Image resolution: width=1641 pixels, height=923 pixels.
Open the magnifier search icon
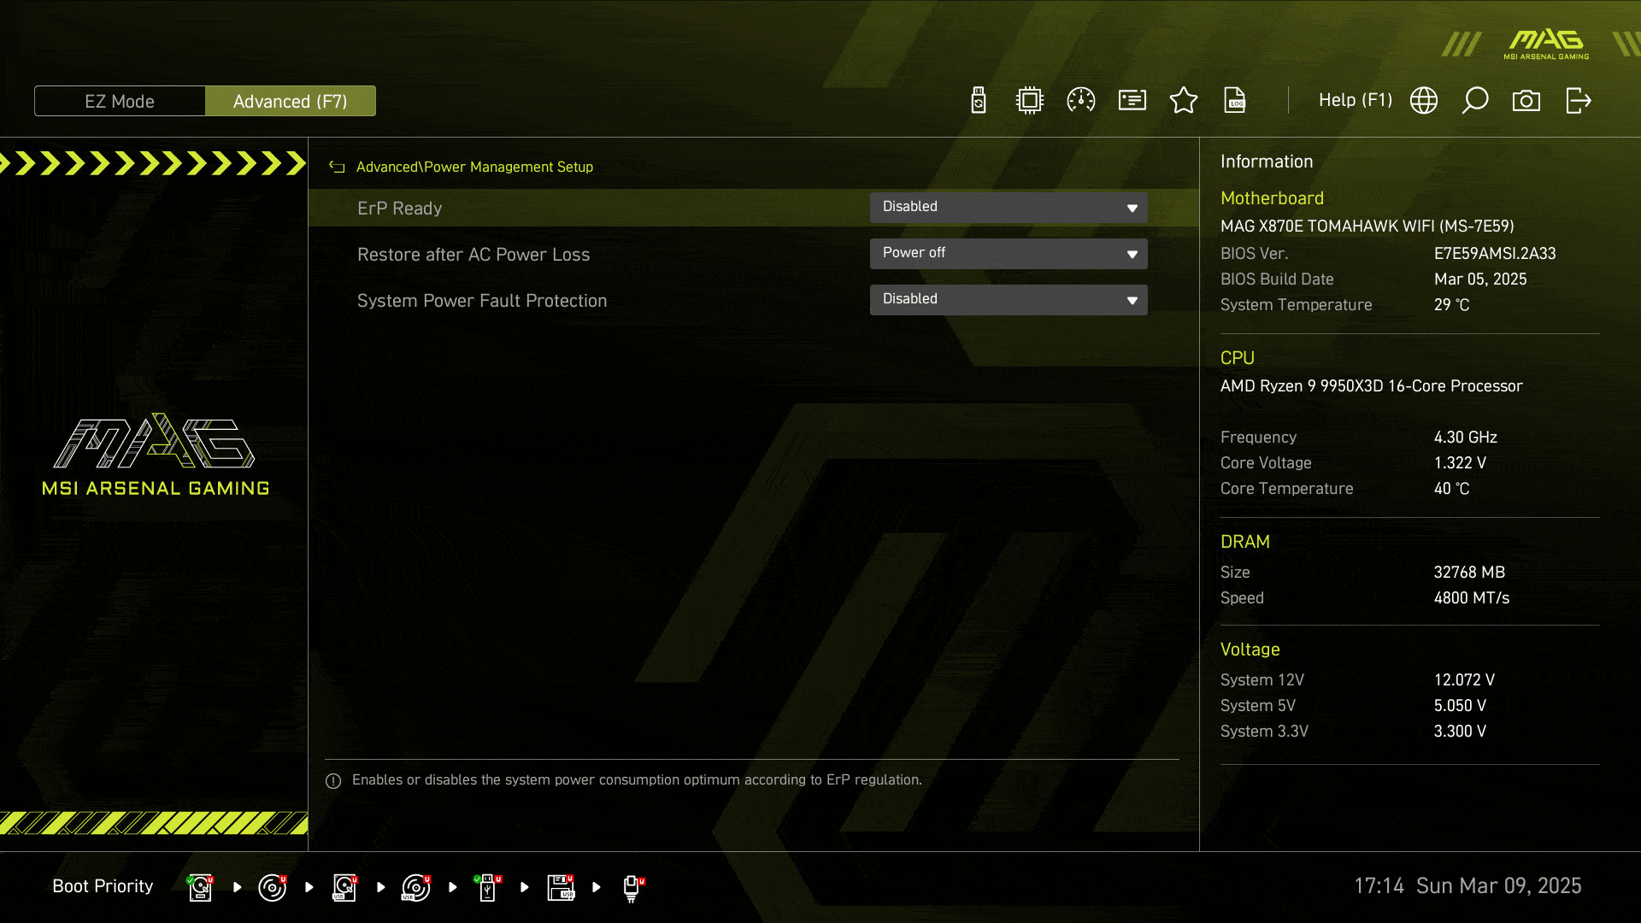pos(1475,101)
